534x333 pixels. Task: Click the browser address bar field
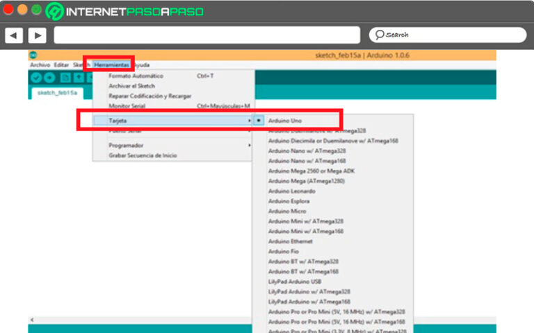tap(207, 35)
